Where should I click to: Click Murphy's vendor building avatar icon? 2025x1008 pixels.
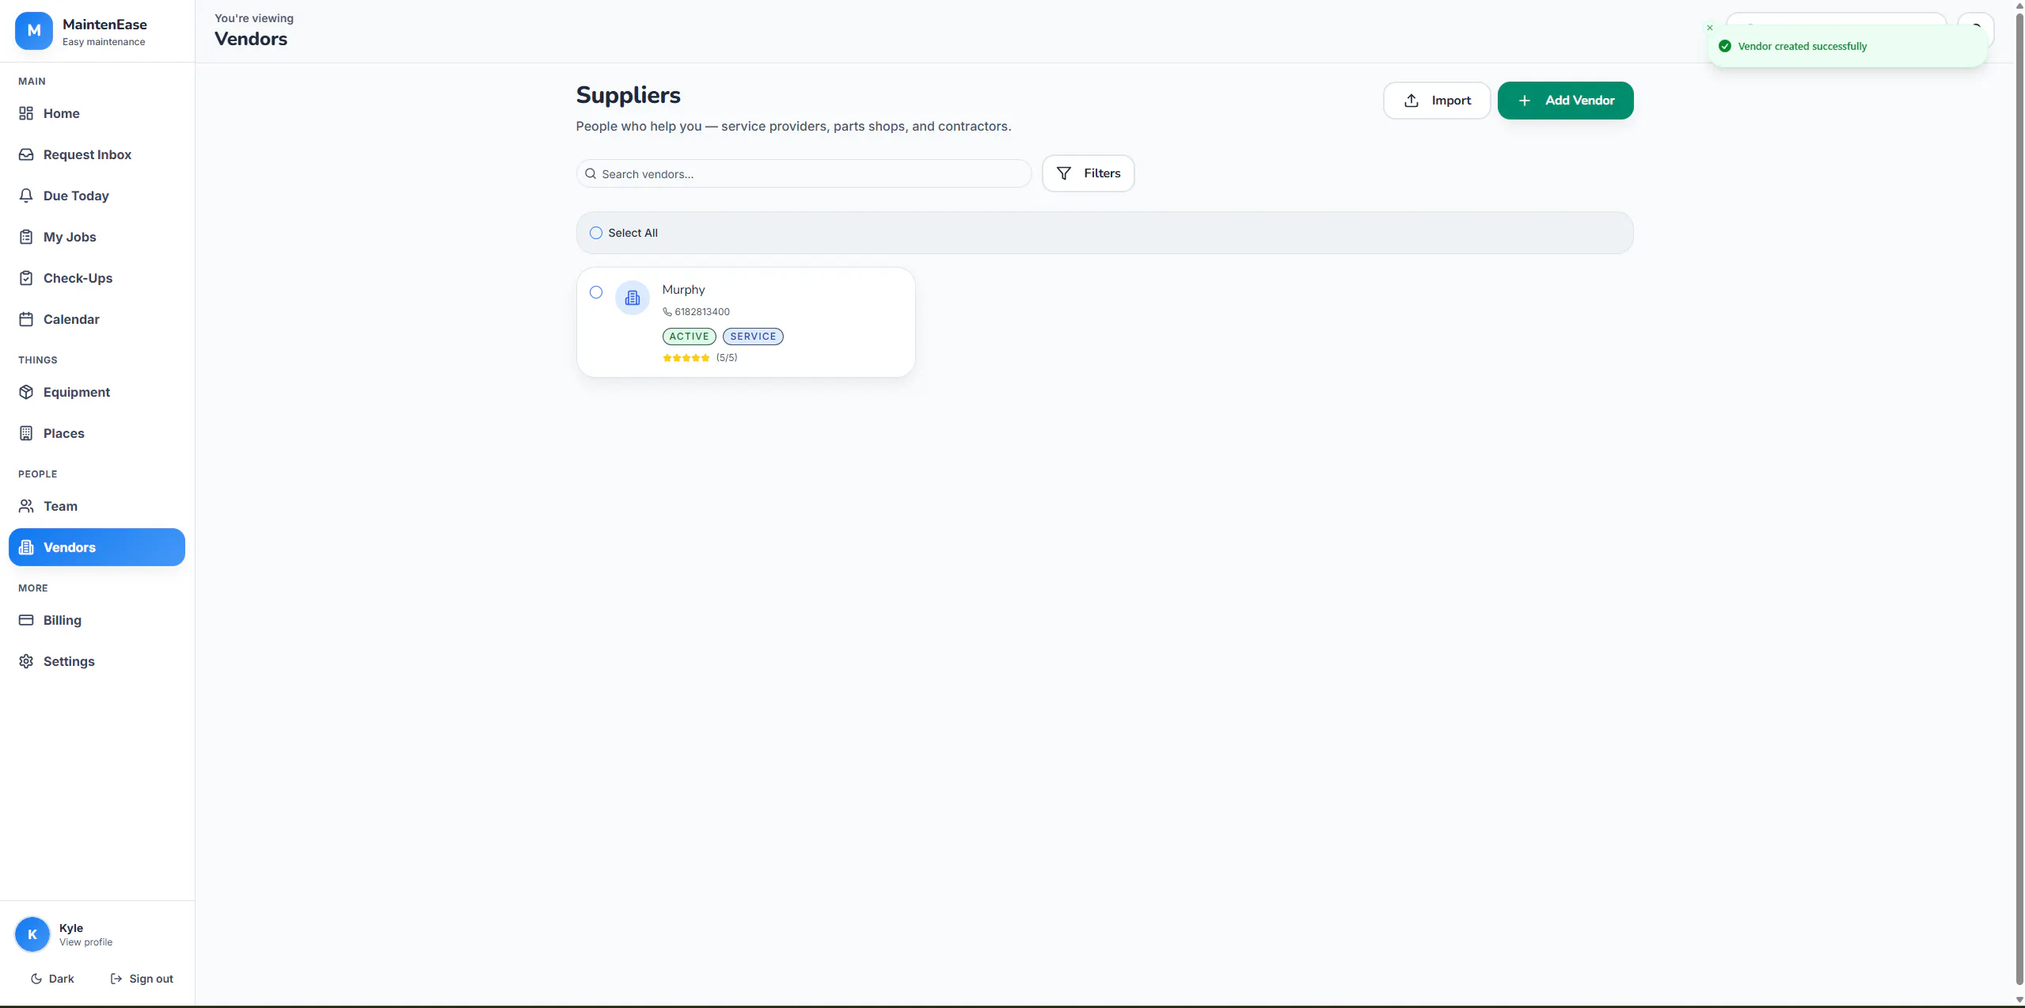[x=633, y=298]
